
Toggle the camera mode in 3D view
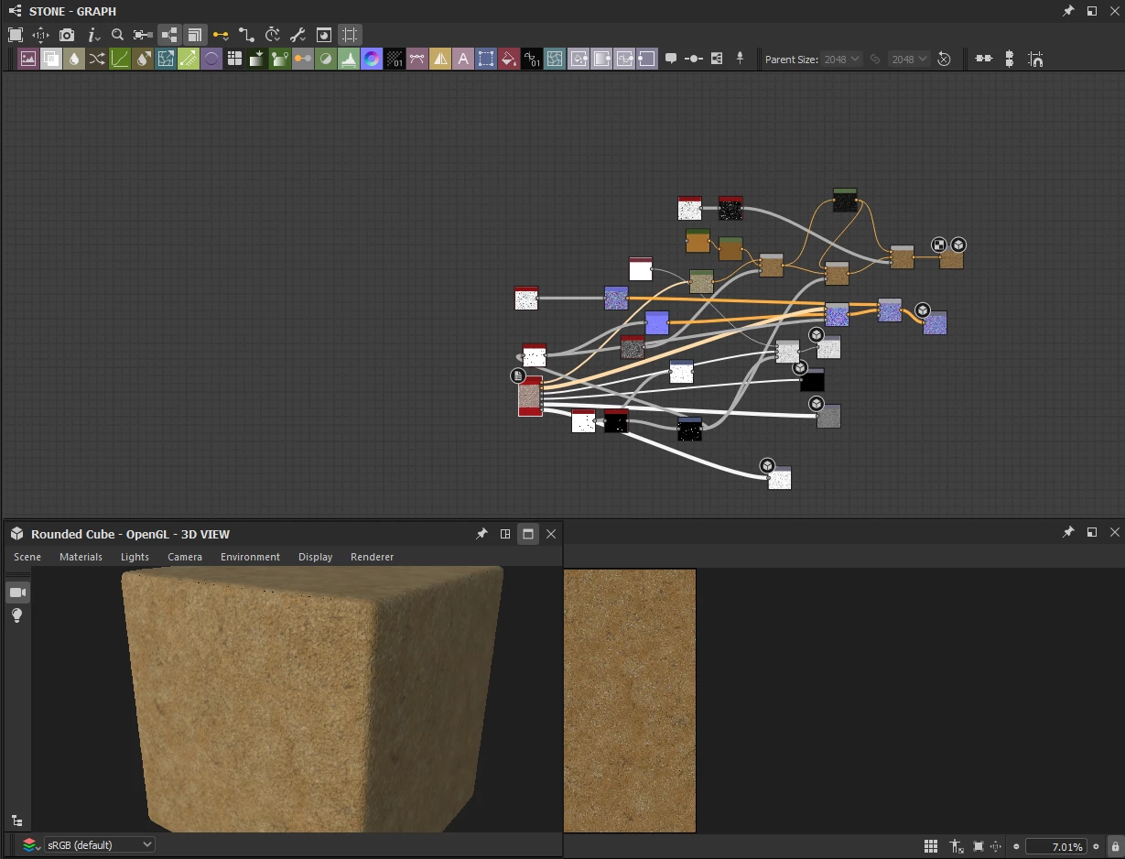pyautogui.click(x=17, y=593)
